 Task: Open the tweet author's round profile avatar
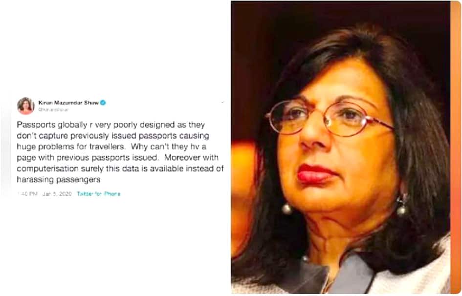click(25, 106)
